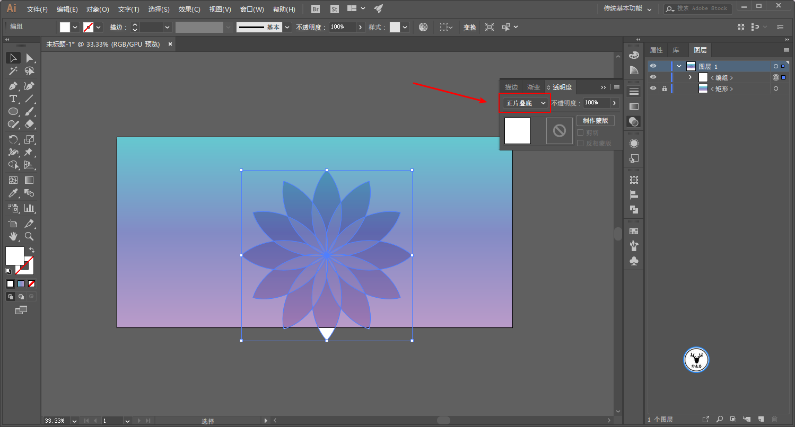
Task: Open the 样式 graphic style dropdown
Action: (x=405, y=27)
